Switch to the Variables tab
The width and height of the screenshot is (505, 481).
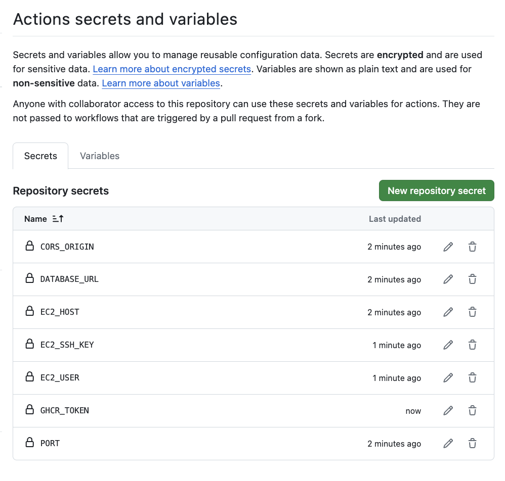pyautogui.click(x=100, y=156)
